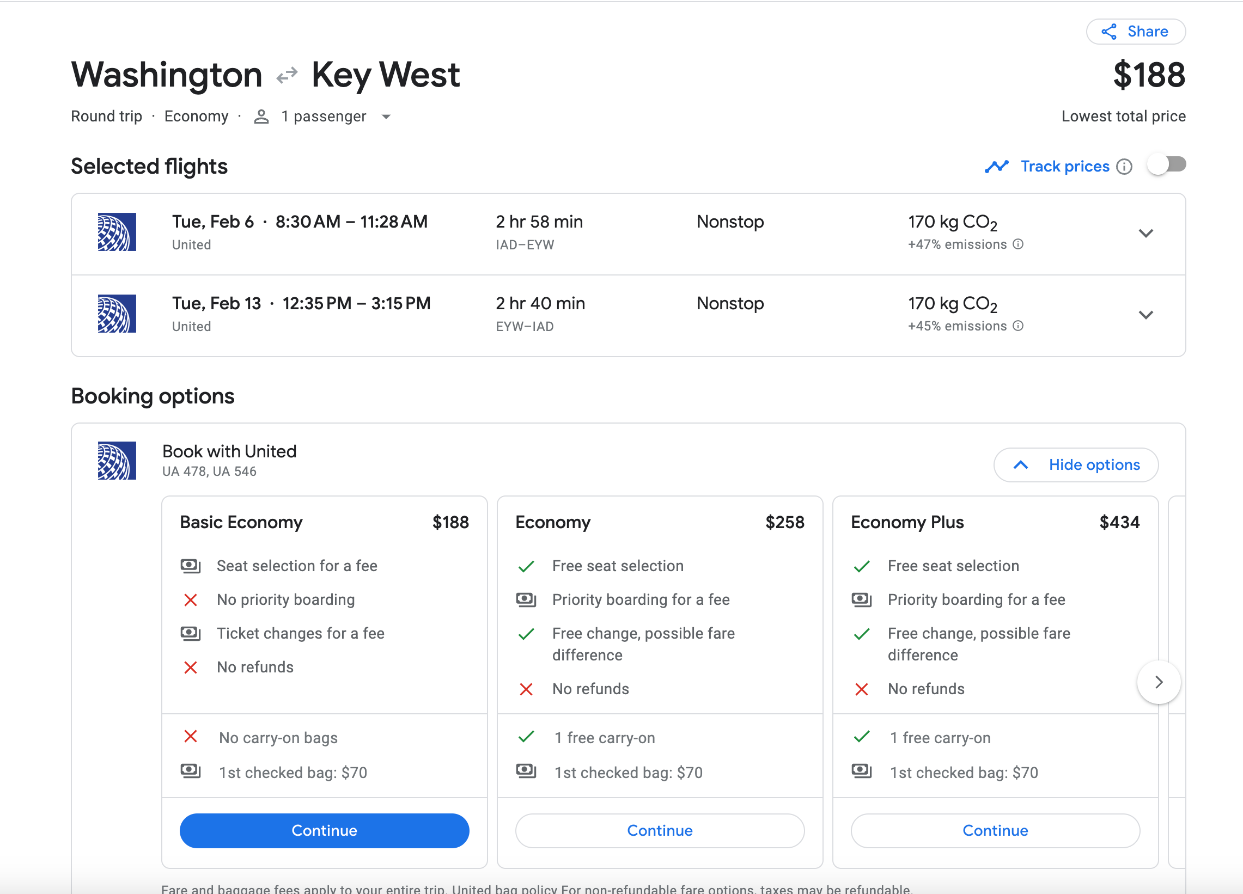The width and height of the screenshot is (1243, 894).
Task: Click info icon next to +47% emissions
Action: 1017,244
